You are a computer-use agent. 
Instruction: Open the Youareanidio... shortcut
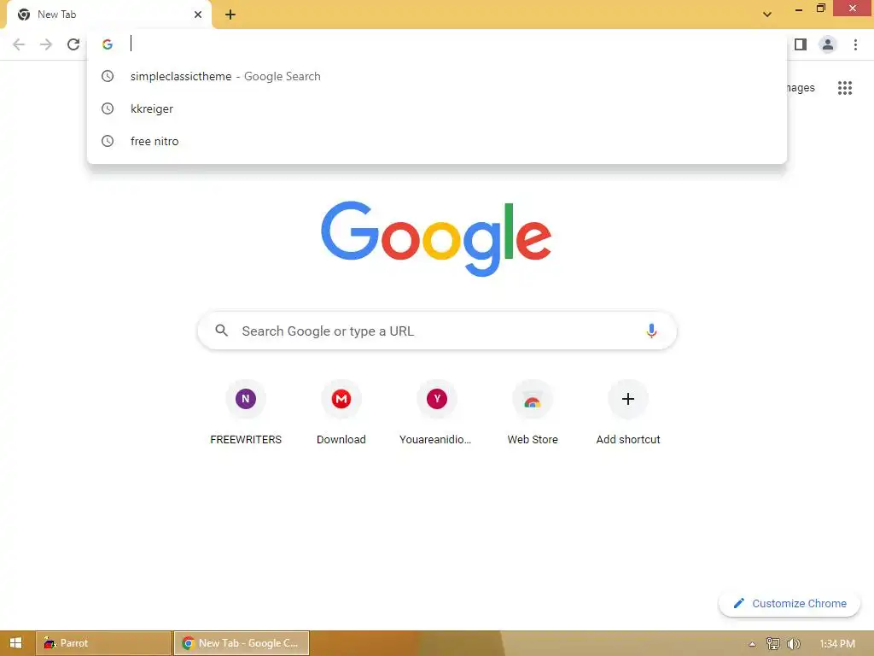[436, 413]
